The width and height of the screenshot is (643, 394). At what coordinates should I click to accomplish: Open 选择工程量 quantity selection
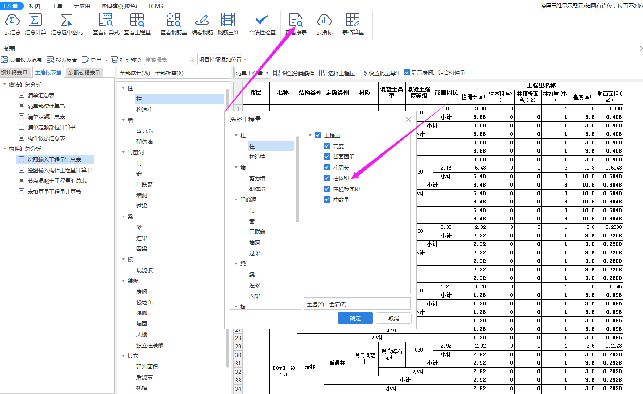[337, 73]
